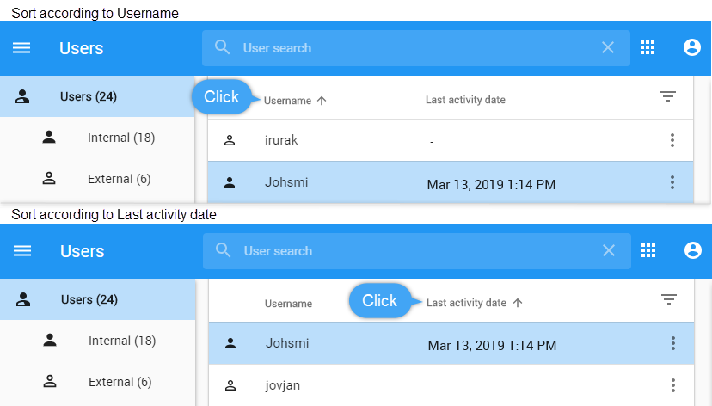
Task: Sort by Username ascending arrow in top panel
Action: (x=322, y=101)
